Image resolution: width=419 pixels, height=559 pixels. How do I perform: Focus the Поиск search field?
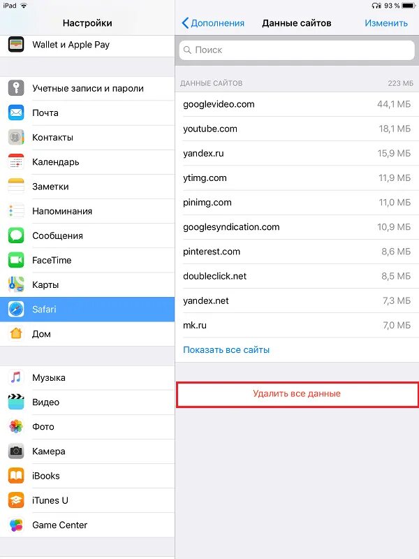[x=297, y=50]
